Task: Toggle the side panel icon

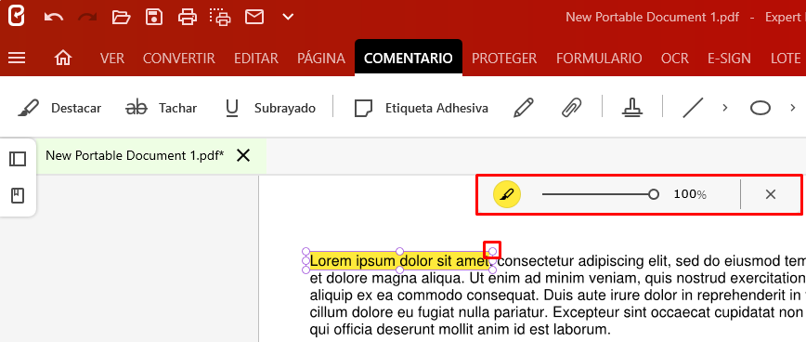Action: click(18, 159)
